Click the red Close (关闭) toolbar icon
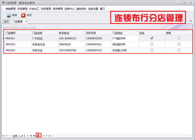 pos(23,15)
